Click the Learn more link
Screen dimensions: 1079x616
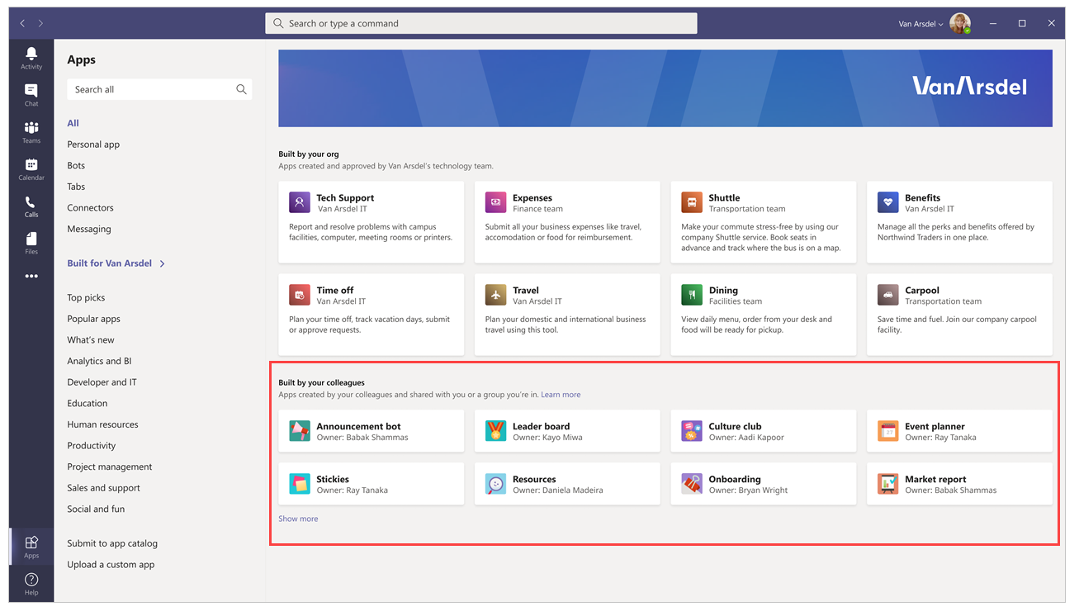[x=561, y=395]
